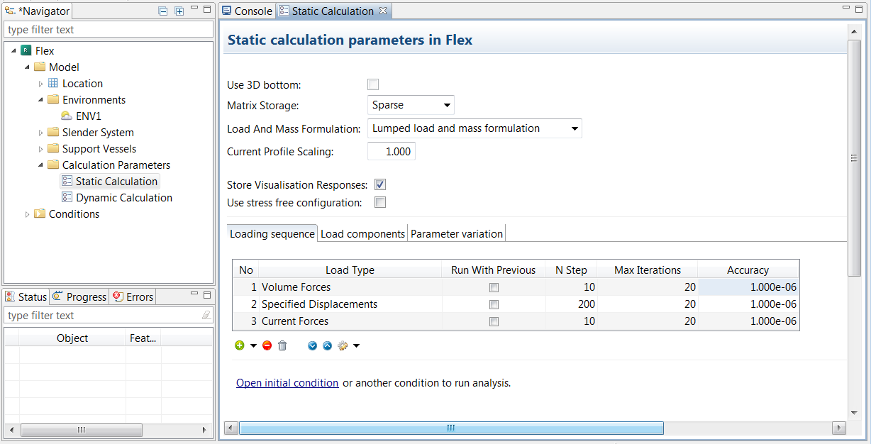
Task: Click the gear settings icon below table
Action: click(343, 345)
